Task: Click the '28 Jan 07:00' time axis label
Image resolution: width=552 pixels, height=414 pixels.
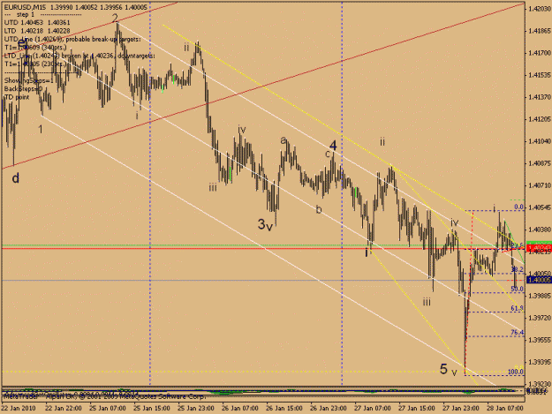Action: (x=505, y=409)
